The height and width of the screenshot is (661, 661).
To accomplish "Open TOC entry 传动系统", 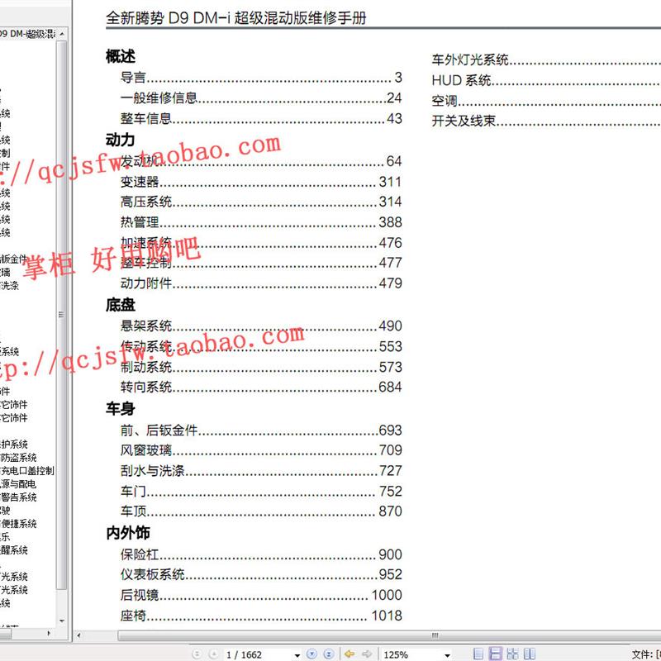I will click(x=261, y=346).
